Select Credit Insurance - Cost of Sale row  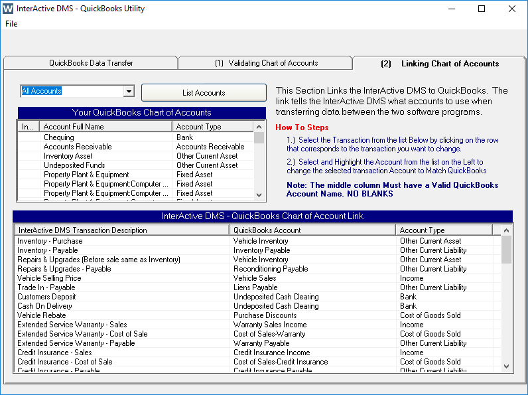pyautogui.click(x=257, y=362)
